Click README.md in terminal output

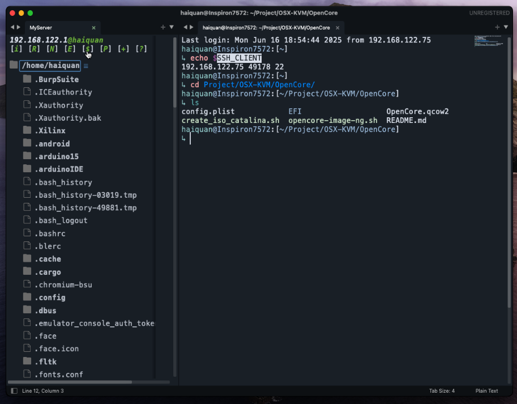[x=406, y=120]
